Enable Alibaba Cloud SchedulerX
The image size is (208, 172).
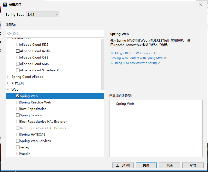(x=18, y=70)
